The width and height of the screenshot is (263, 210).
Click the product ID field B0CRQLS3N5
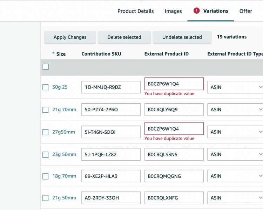click(174, 154)
